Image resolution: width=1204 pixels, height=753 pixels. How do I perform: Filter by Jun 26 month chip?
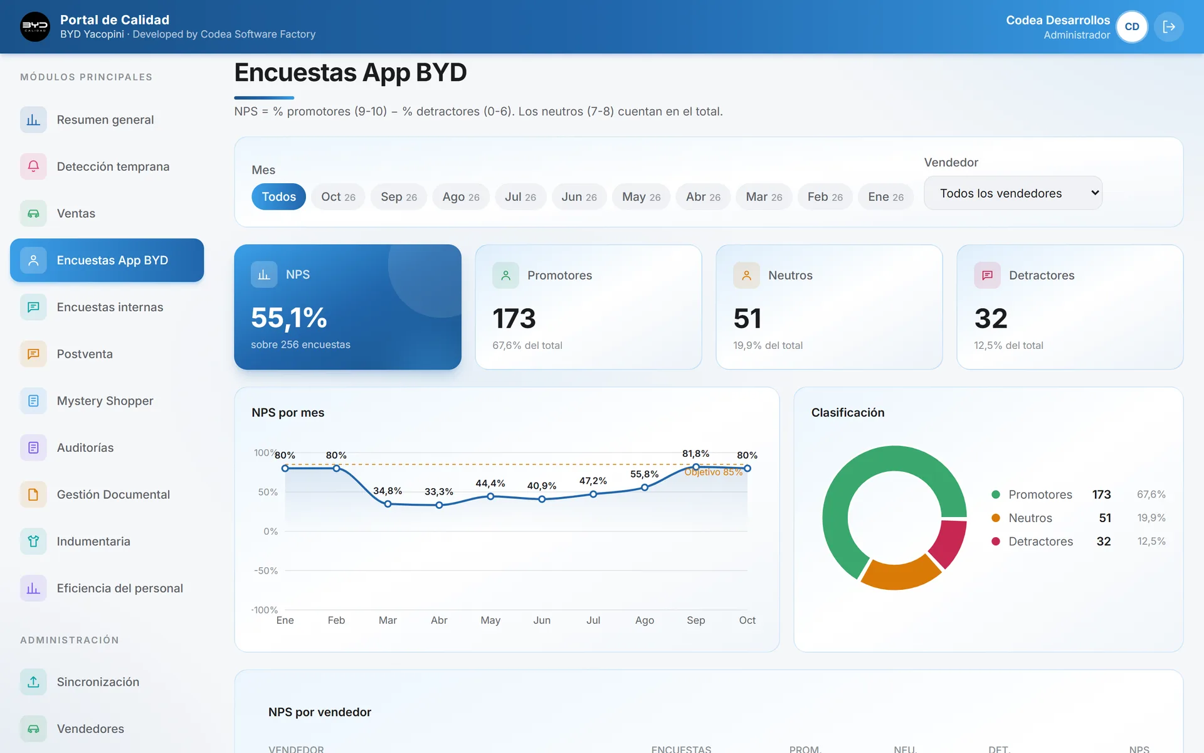(x=579, y=196)
